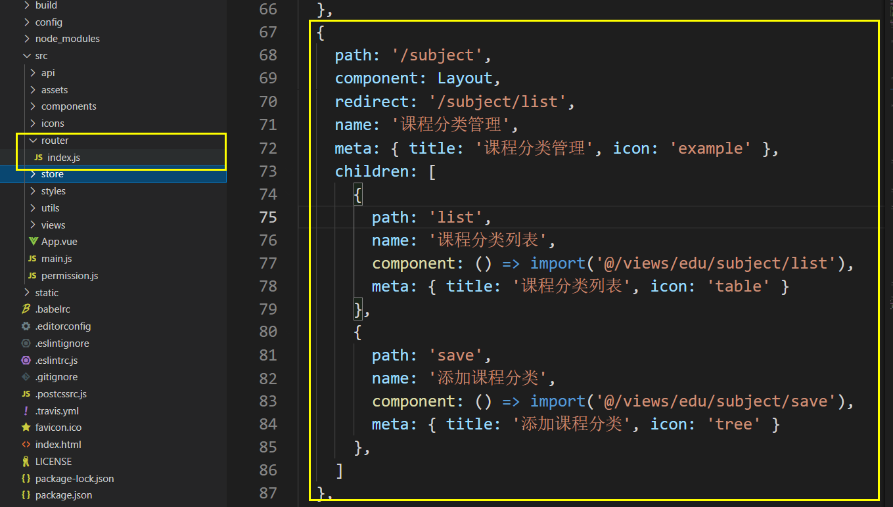Image resolution: width=893 pixels, height=507 pixels.
Task: Click the gear icon of .editorconfig
Action: pos(26,326)
